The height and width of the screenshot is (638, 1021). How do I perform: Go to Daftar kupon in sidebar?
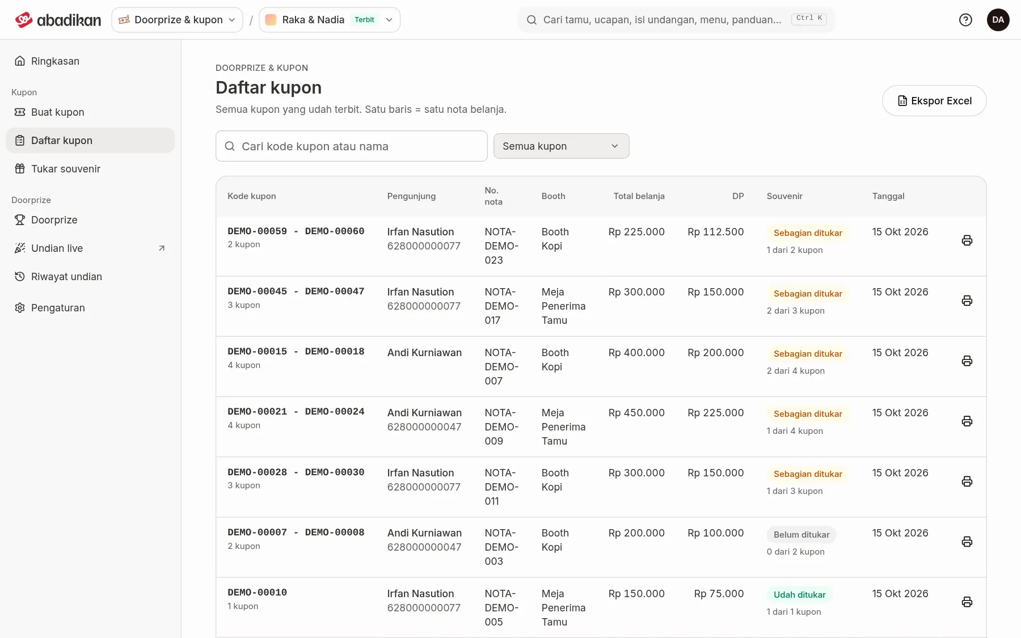90,140
